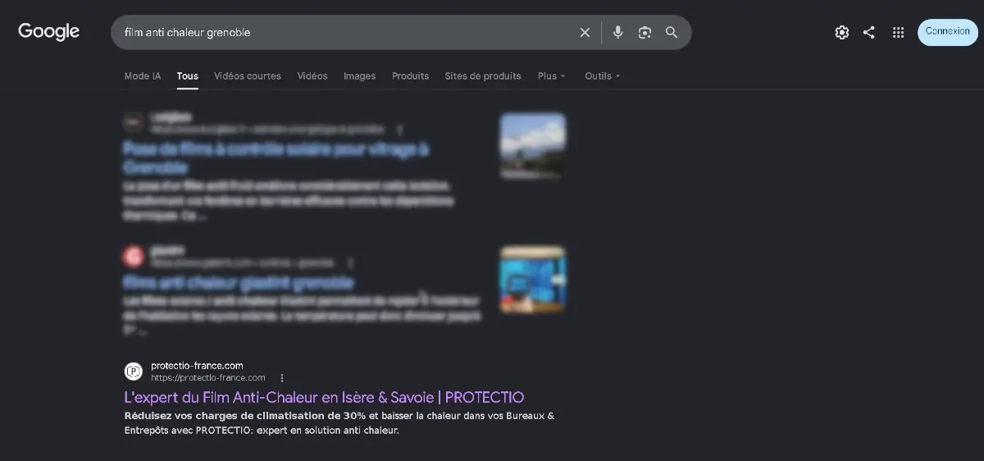Click the protectio-france.com favicon
The height and width of the screenshot is (461, 984).
click(x=134, y=372)
